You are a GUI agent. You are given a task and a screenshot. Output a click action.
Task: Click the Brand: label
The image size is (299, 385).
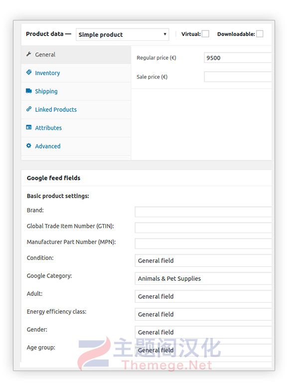tap(35, 210)
